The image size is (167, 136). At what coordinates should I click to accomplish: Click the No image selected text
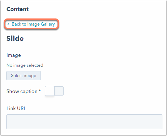[25, 65]
